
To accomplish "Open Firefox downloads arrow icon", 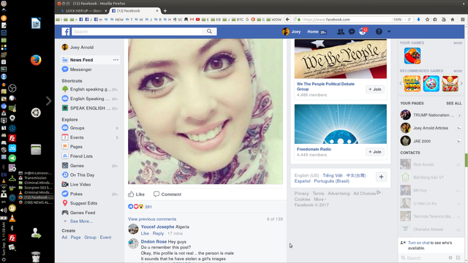I will tap(418, 20).
